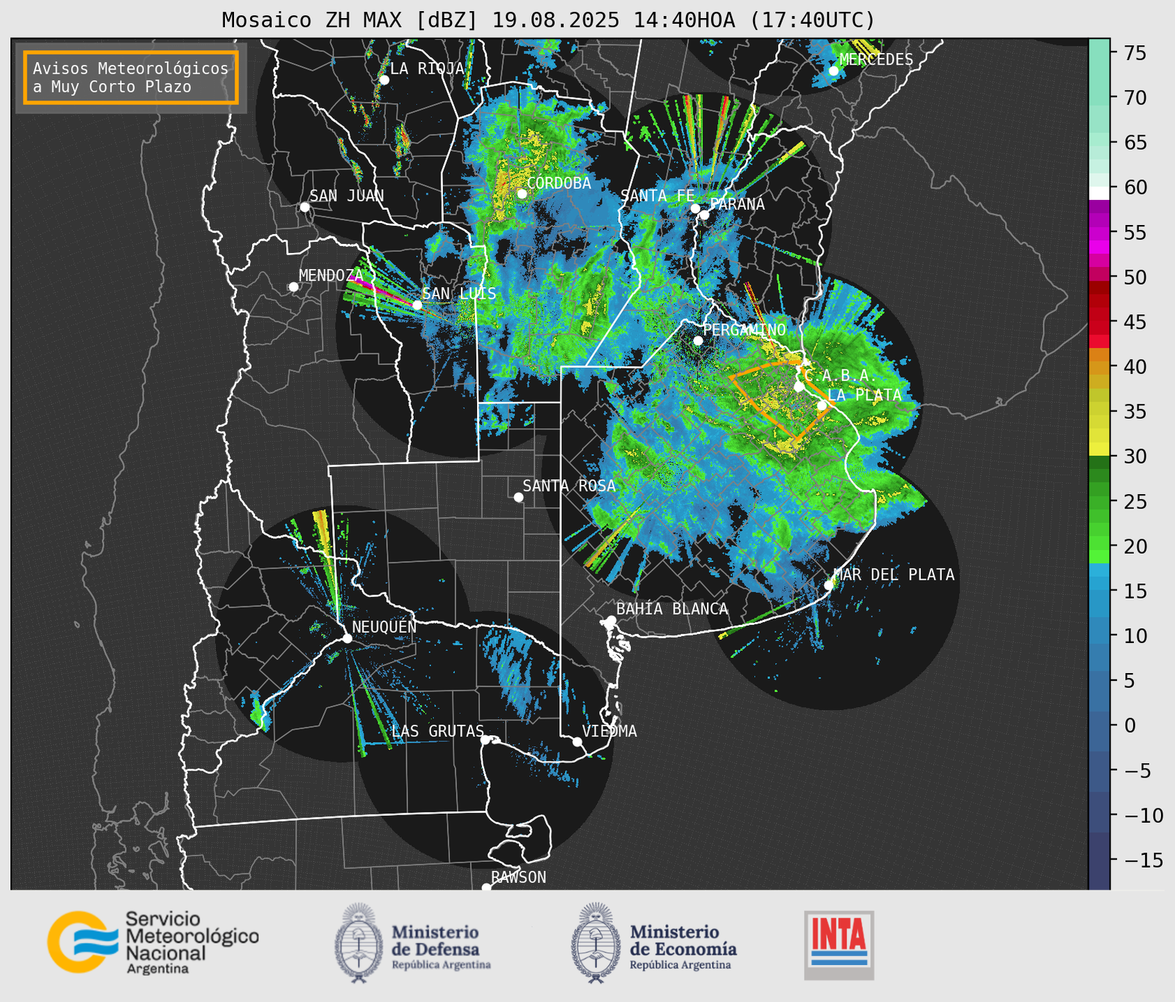Click the LA PLATA city marker dot
This screenshot has width=1175, height=1002.
pos(822,406)
